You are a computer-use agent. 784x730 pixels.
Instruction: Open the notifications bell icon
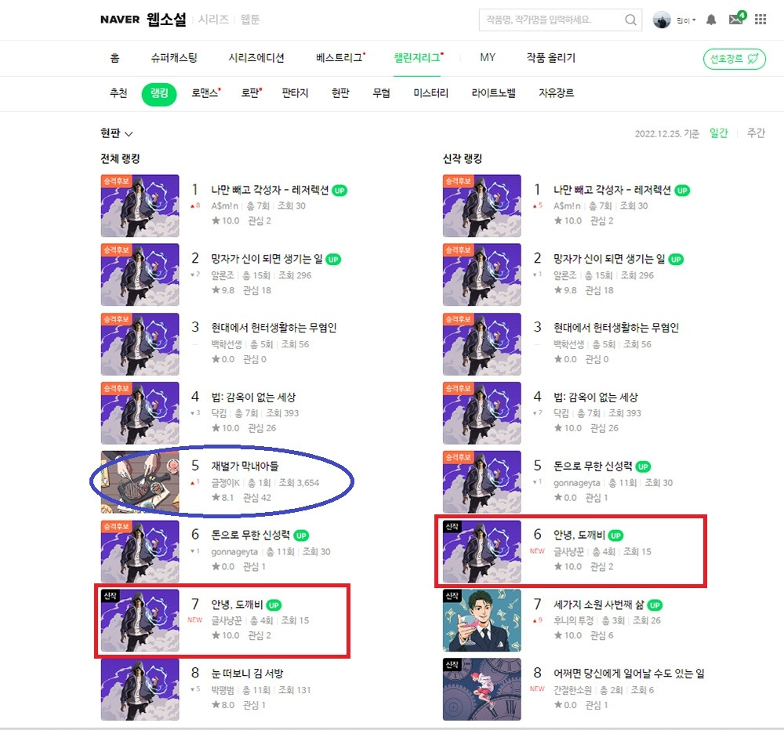pyautogui.click(x=711, y=20)
